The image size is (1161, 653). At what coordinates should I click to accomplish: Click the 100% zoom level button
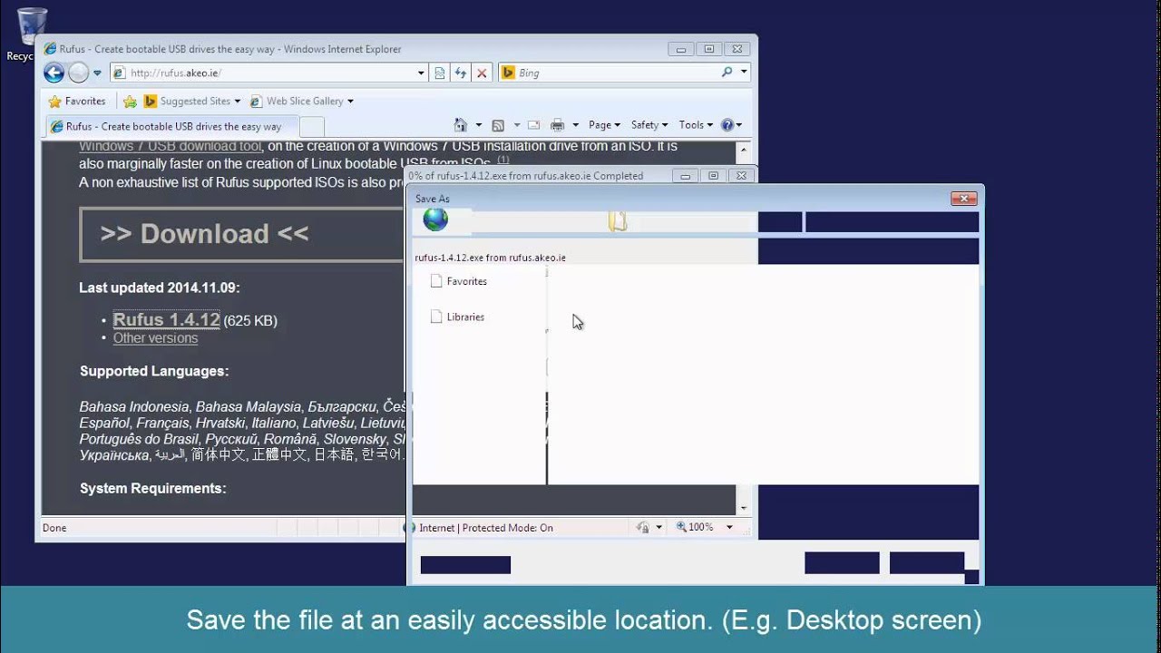pyautogui.click(x=696, y=527)
